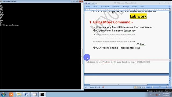Switch to Print Layout view
Image resolution: width=172 pixels, height=97 pixels.
point(135,87)
